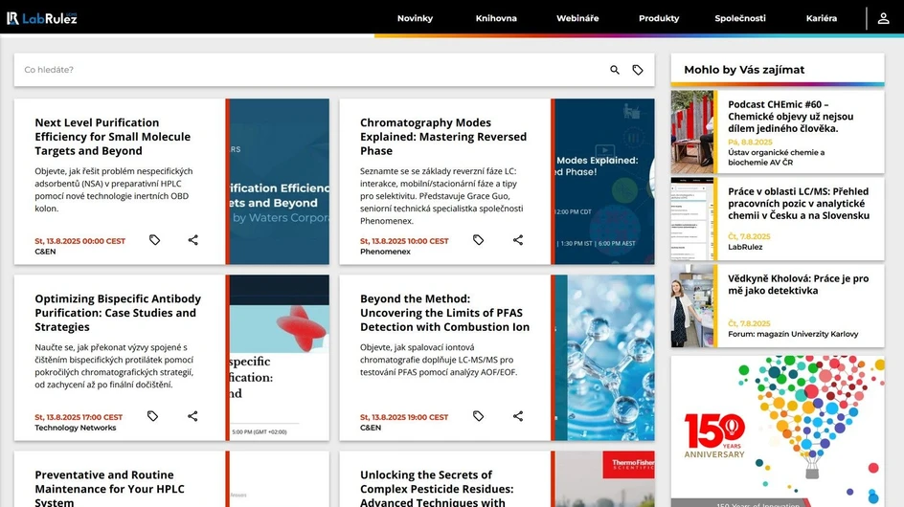Focus the 'Co hledáte?' search field
Screen dimensions: 904x507
tap(311, 70)
